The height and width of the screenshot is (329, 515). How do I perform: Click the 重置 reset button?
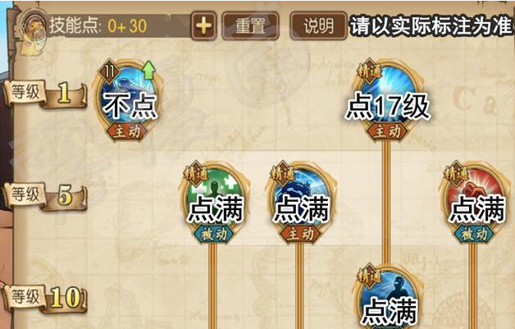point(250,26)
